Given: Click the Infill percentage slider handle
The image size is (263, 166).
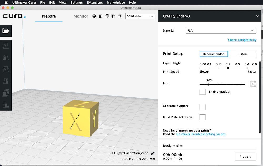Looking at the screenshot, I should pos(209,84).
